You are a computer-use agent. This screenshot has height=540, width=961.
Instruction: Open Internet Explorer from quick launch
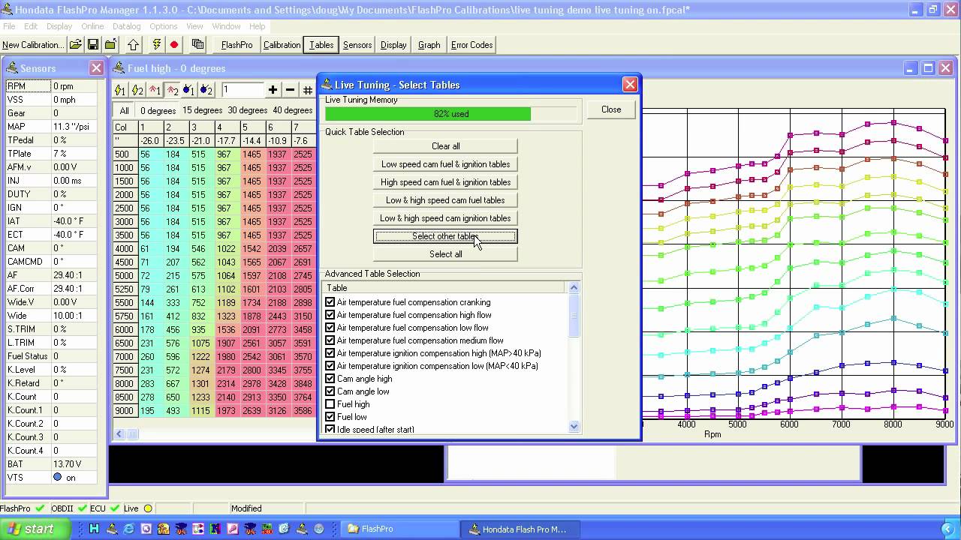[x=129, y=529]
